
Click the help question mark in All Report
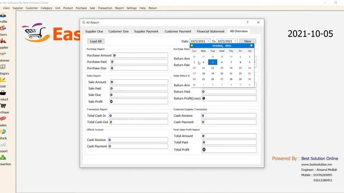pos(247,23)
